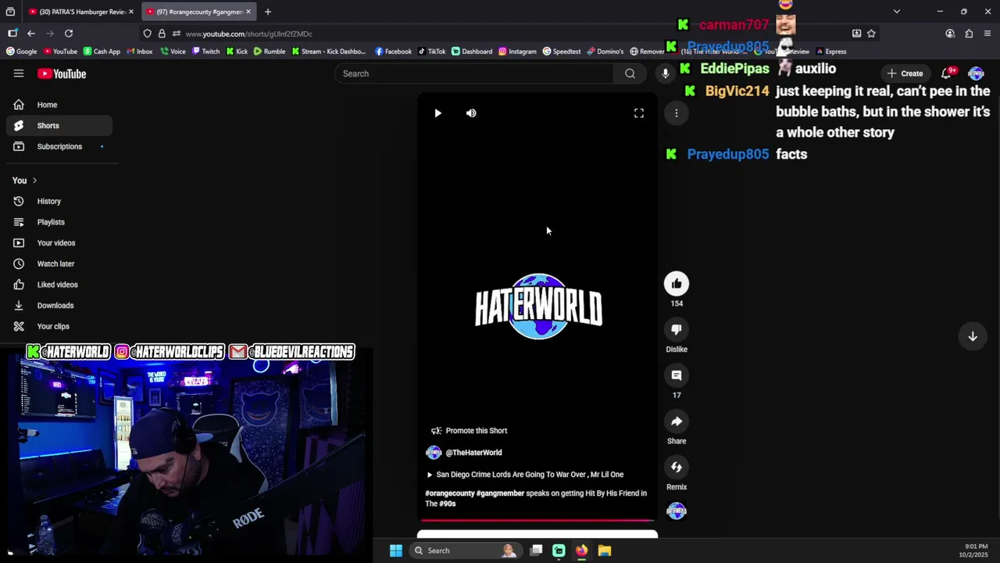The height and width of the screenshot is (563, 1000).
Task: Open the YouTube hamburger guide menu
Action: coord(19,74)
